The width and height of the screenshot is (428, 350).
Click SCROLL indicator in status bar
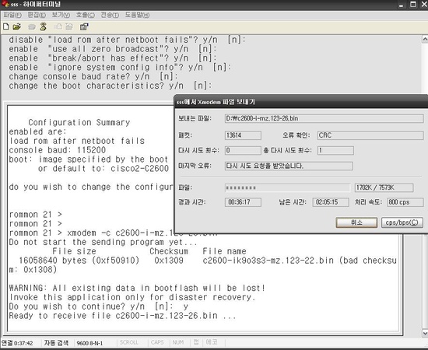click(129, 342)
